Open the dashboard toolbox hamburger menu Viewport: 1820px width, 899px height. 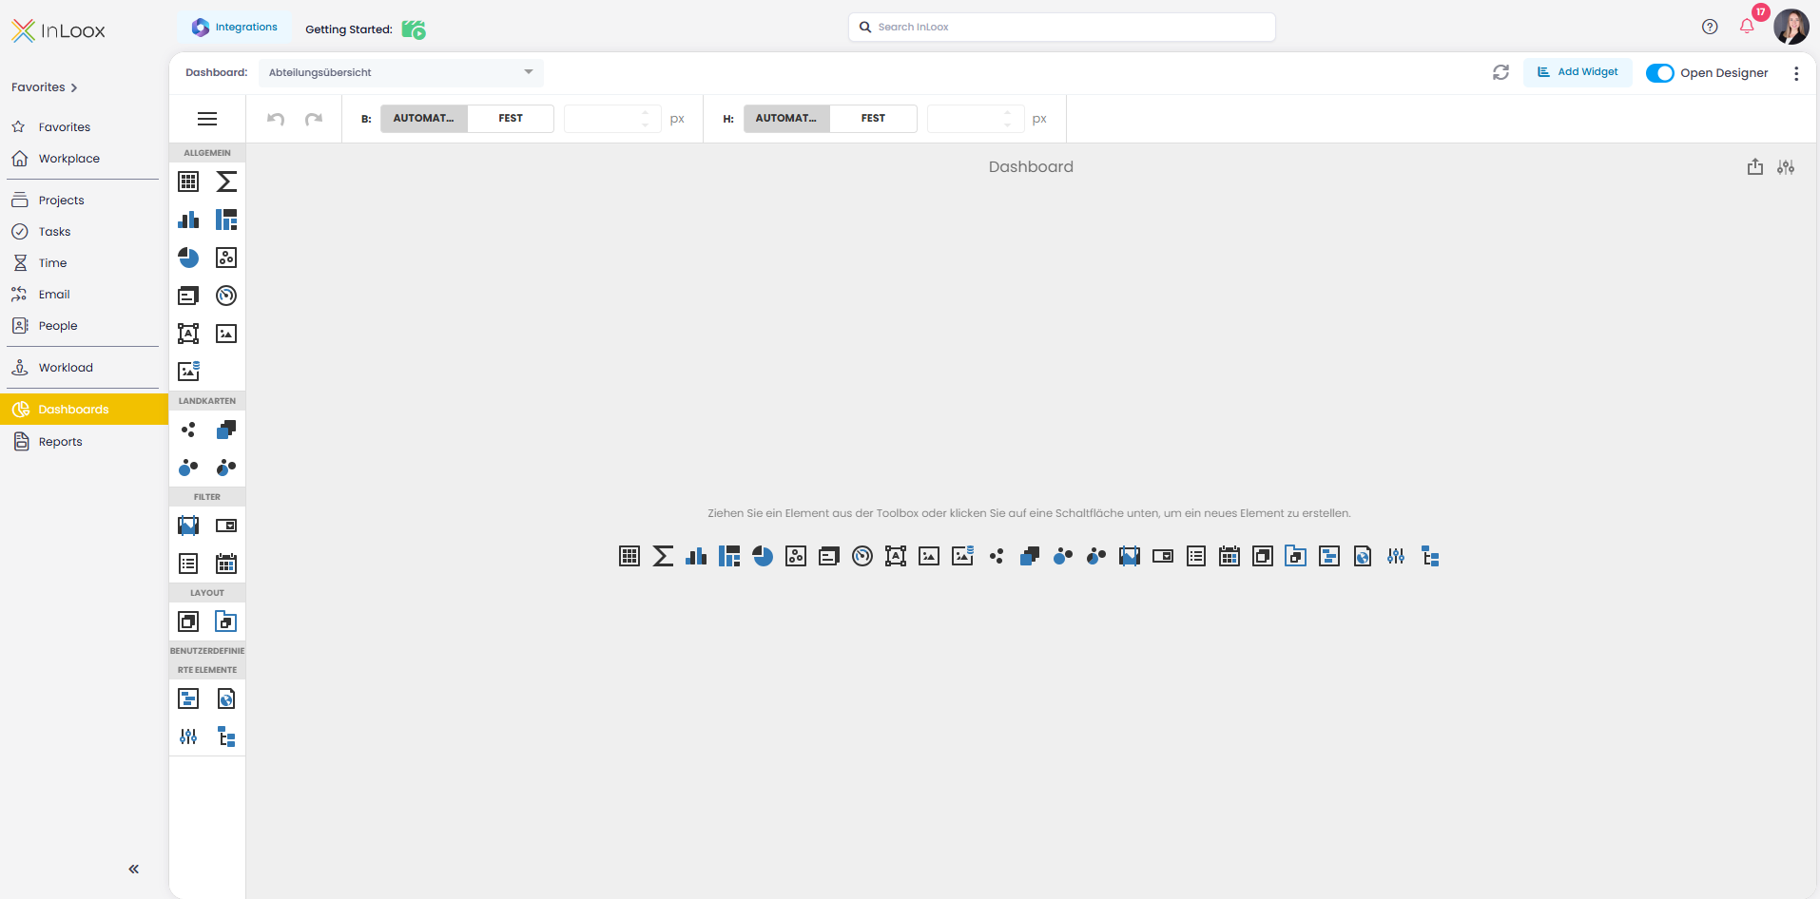[x=207, y=119]
